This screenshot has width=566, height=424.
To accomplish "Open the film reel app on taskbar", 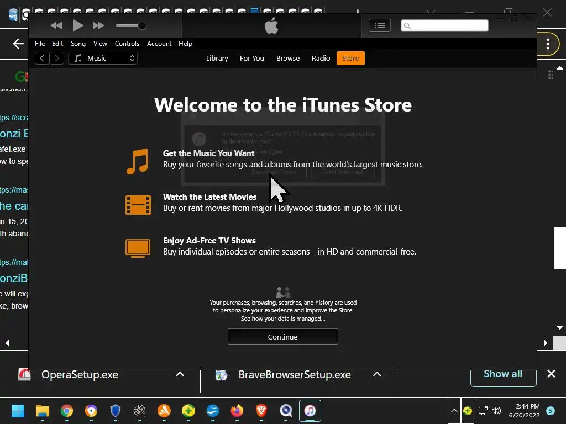I will [140, 411].
